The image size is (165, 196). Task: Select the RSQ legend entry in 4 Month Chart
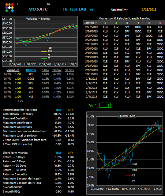[132, 170]
